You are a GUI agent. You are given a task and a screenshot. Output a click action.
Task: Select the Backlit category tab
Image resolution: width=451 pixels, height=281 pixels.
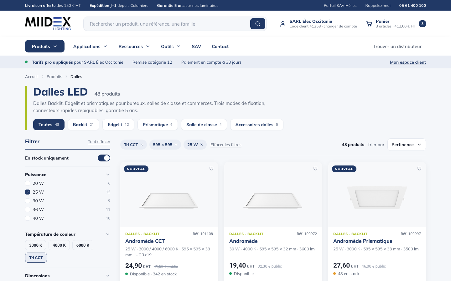(83, 125)
